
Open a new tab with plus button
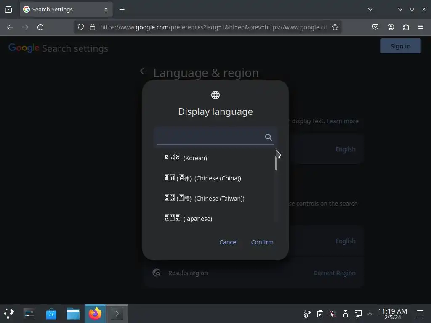pos(122,10)
